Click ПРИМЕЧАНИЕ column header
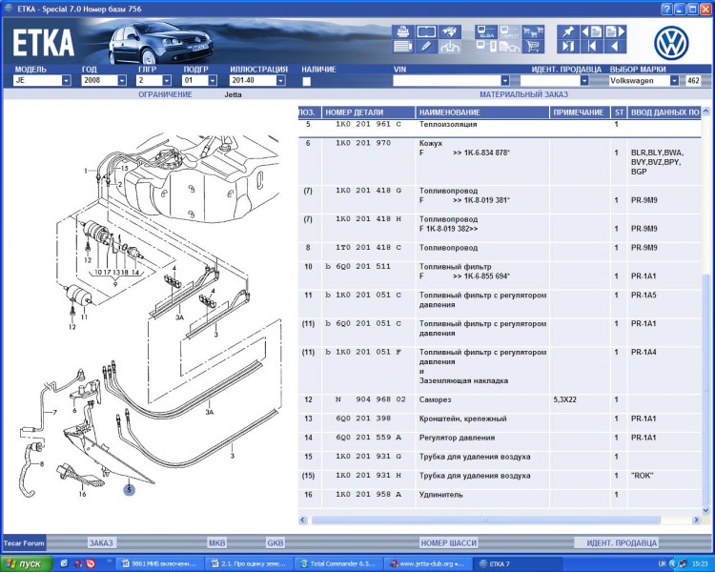This screenshot has height=572, width=715. 580,112
